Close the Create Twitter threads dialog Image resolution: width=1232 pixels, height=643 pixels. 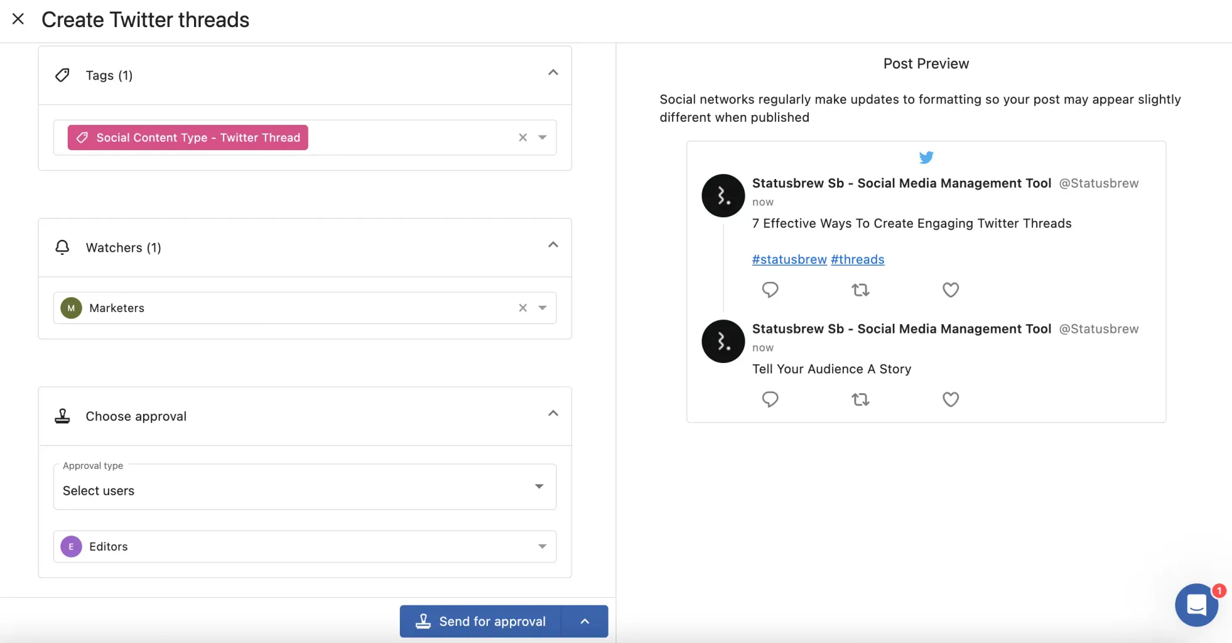click(18, 19)
